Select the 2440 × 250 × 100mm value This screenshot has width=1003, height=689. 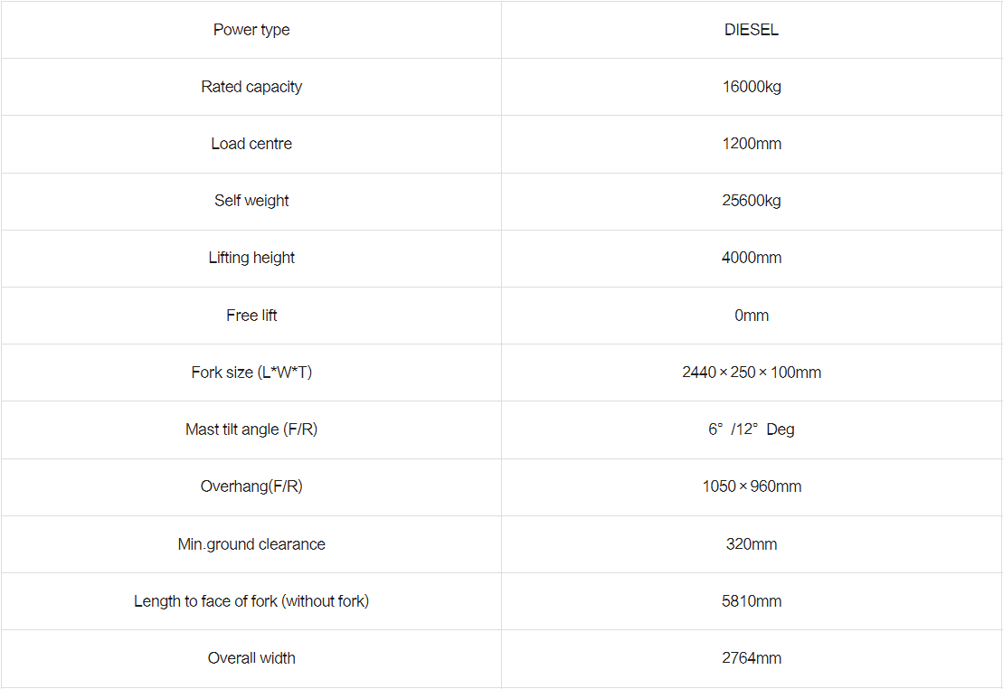(x=752, y=373)
